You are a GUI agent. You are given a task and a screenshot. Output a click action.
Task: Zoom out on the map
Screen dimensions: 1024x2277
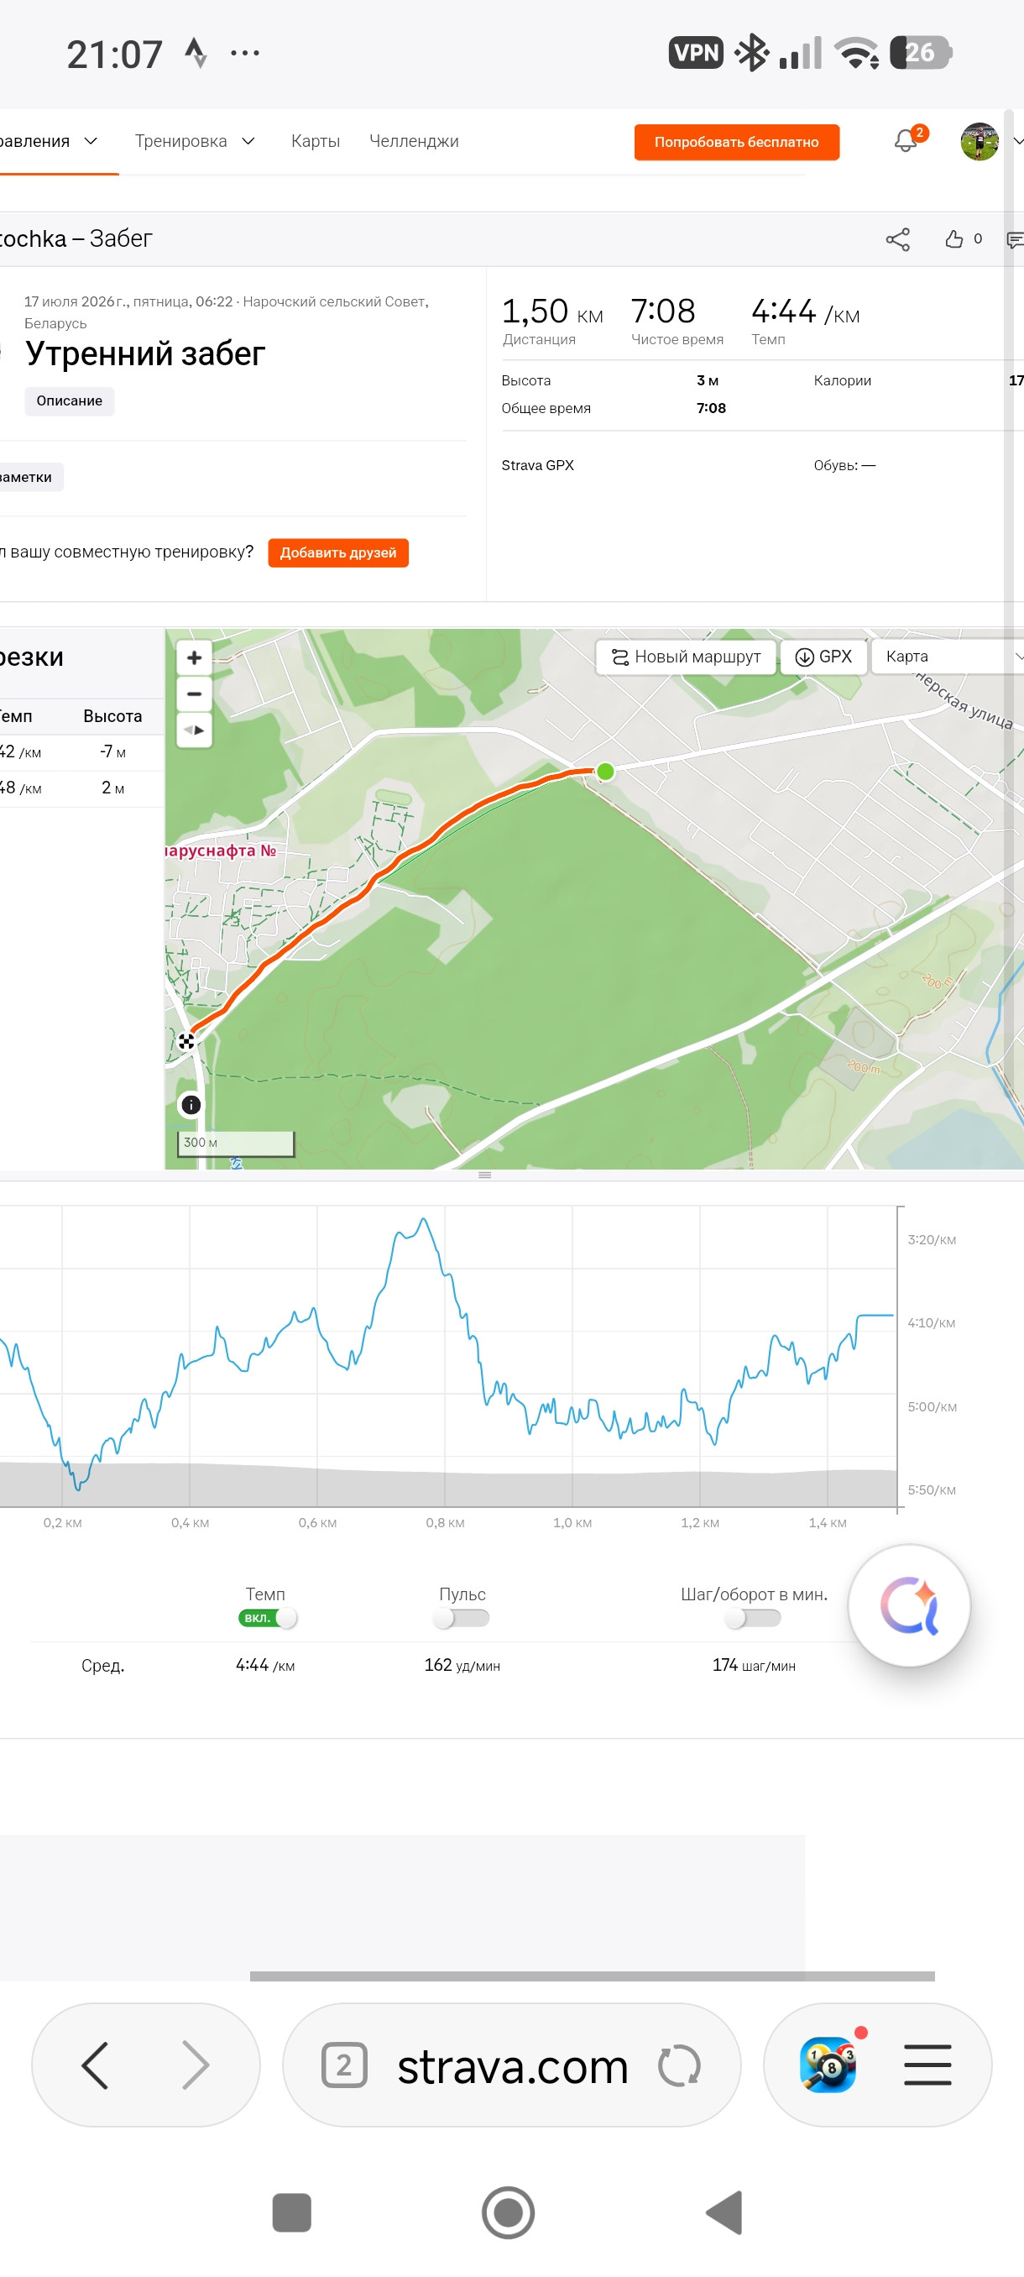pyautogui.click(x=195, y=694)
